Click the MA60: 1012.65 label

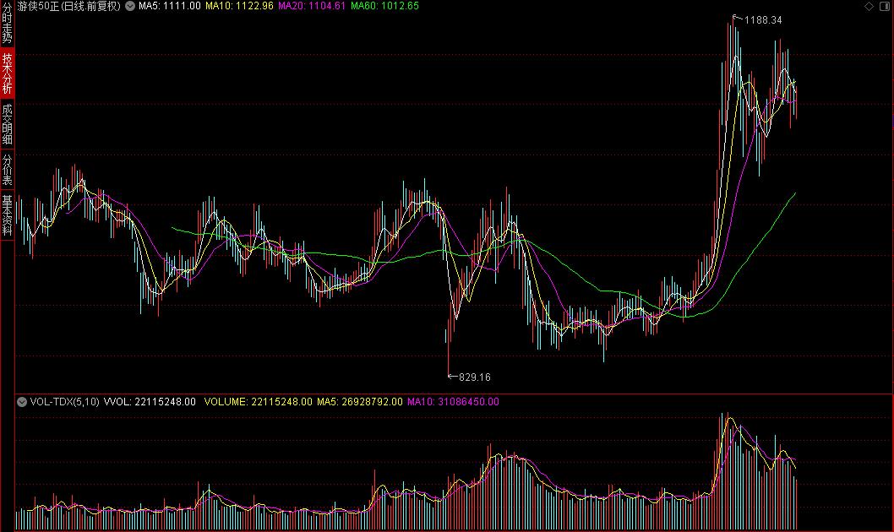tap(384, 6)
